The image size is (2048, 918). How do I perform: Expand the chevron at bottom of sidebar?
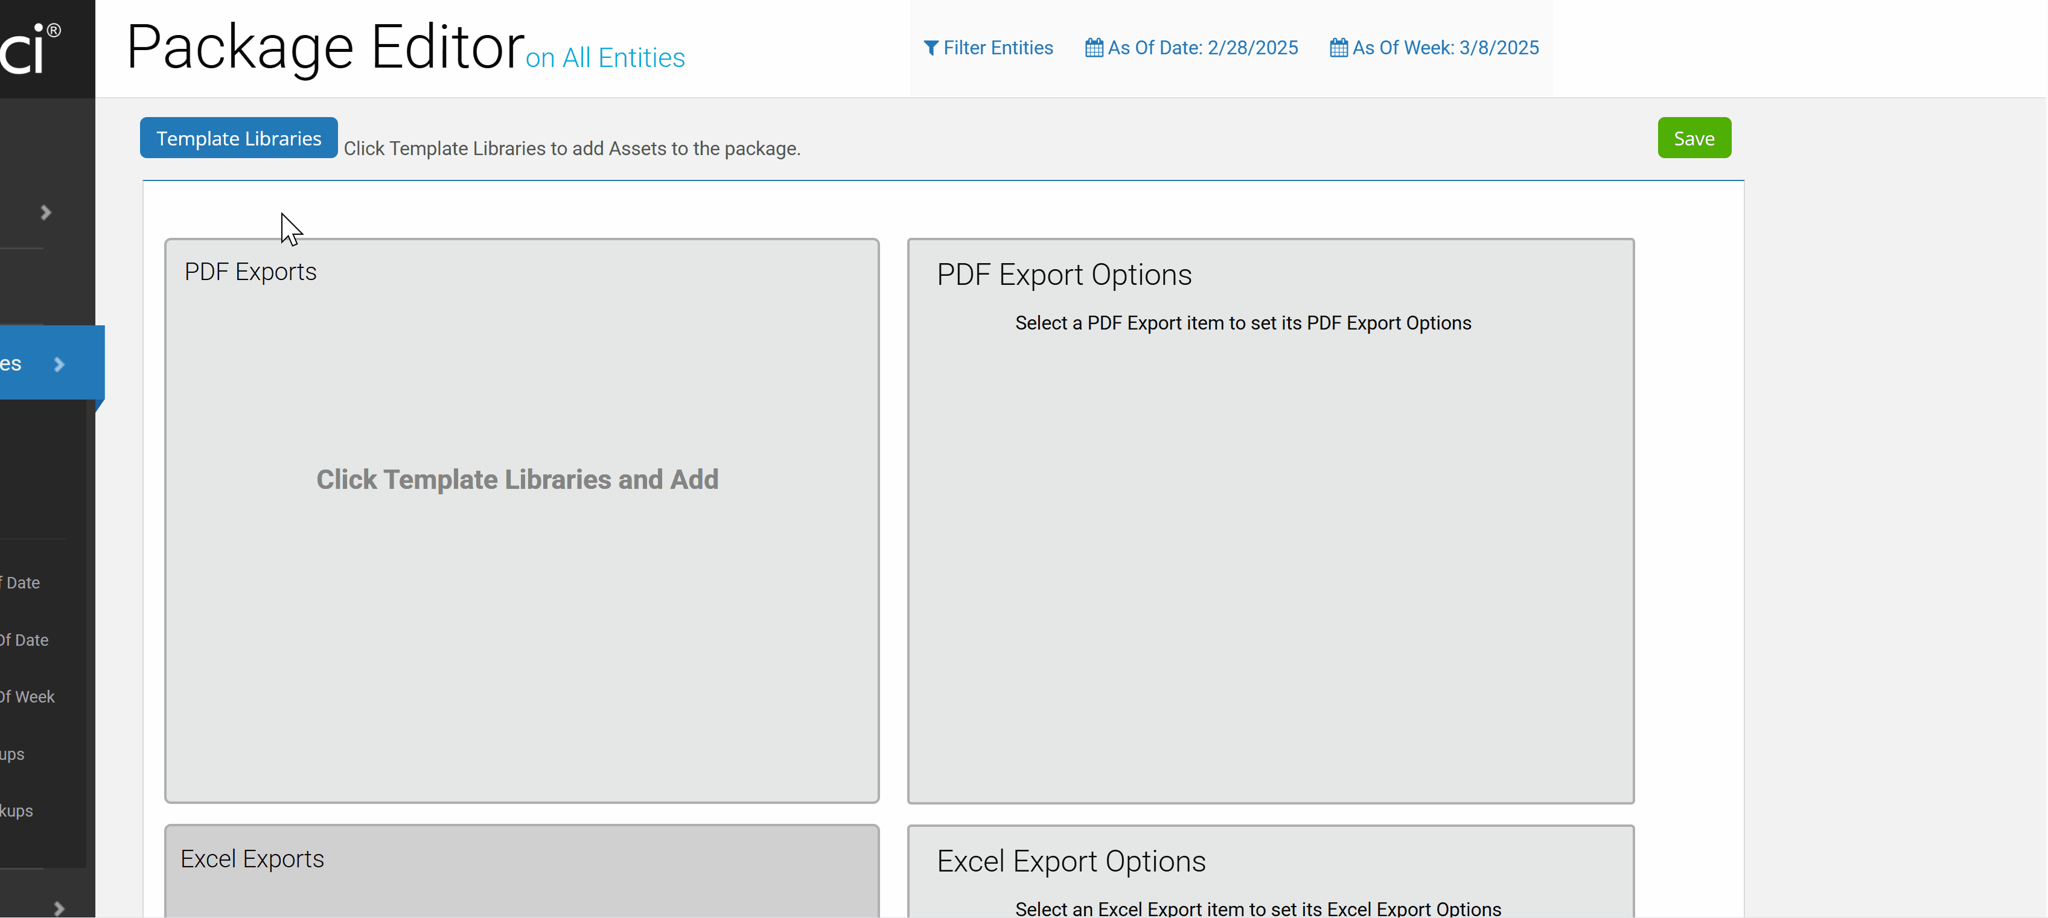pos(59,908)
